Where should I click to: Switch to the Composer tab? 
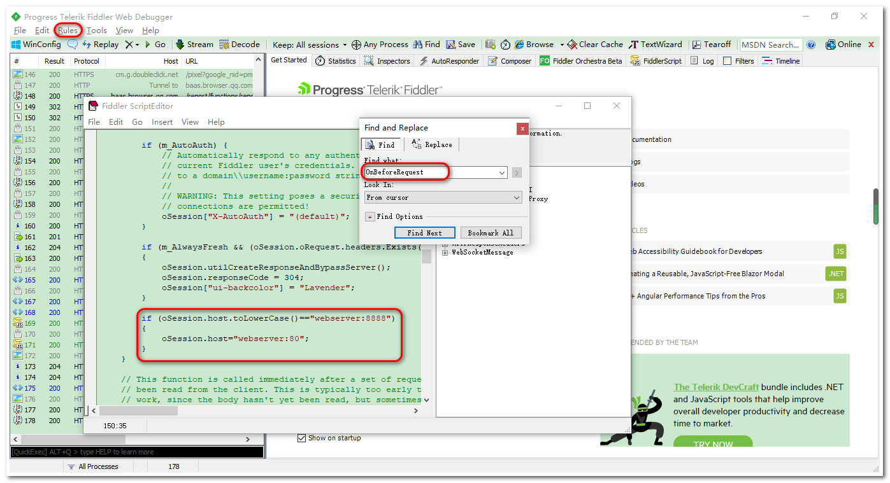pyautogui.click(x=510, y=61)
